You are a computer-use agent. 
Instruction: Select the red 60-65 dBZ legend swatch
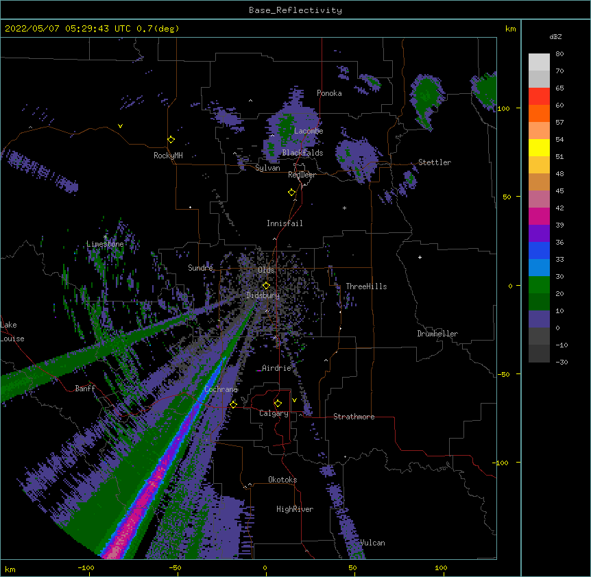(x=539, y=97)
